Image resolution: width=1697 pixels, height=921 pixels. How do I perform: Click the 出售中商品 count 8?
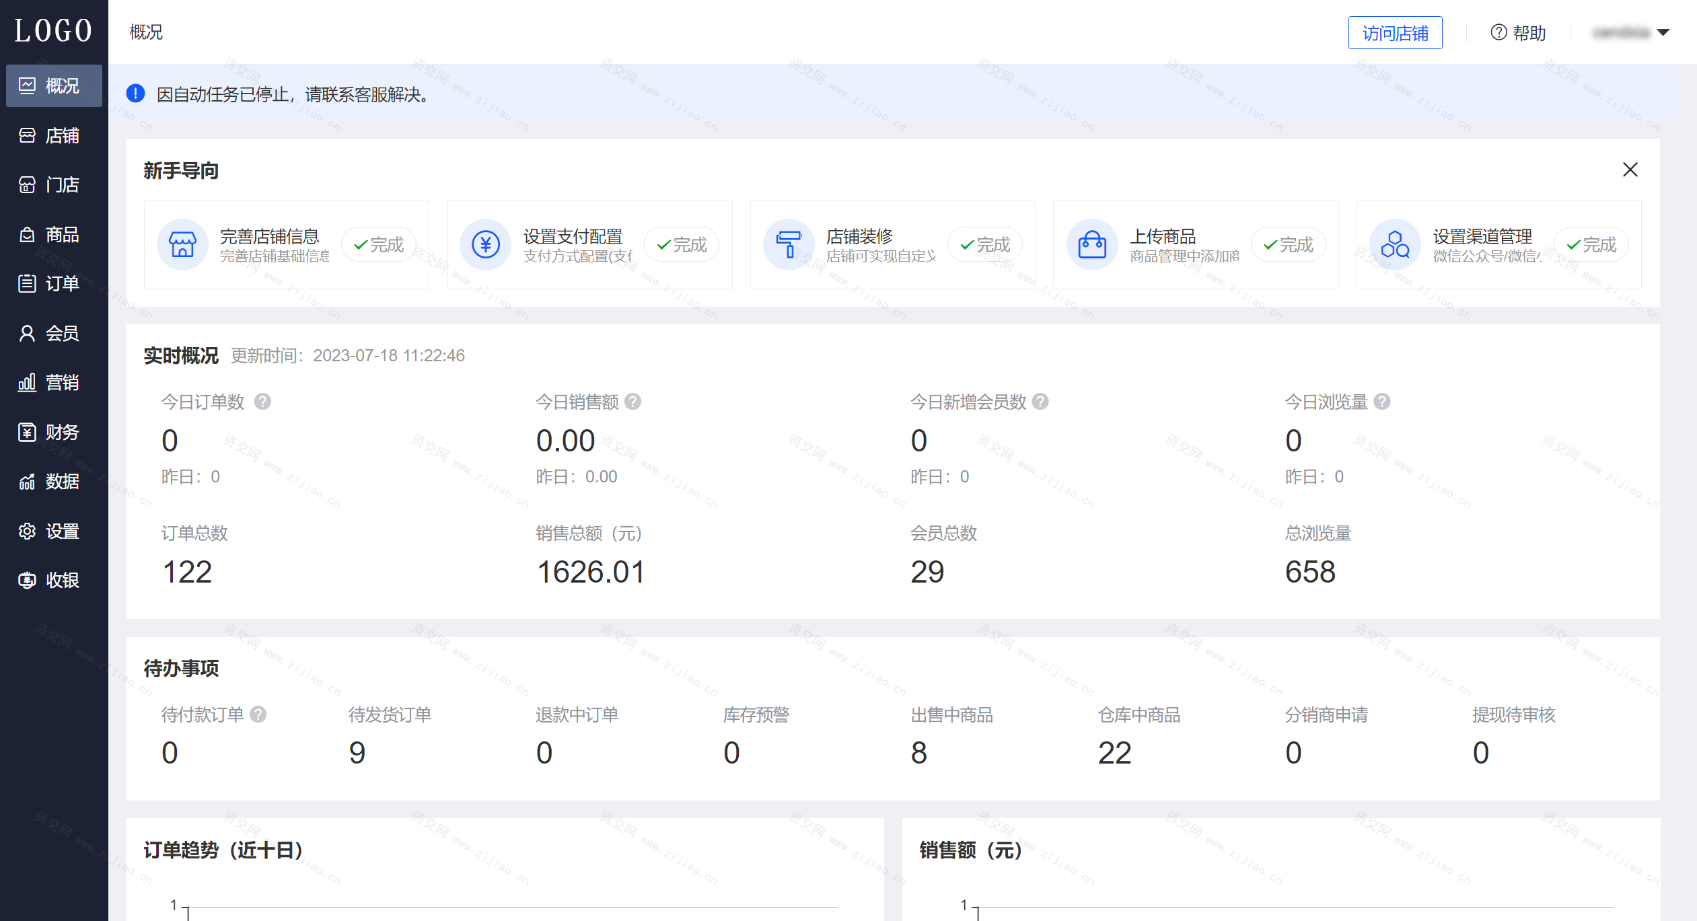[x=919, y=753]
